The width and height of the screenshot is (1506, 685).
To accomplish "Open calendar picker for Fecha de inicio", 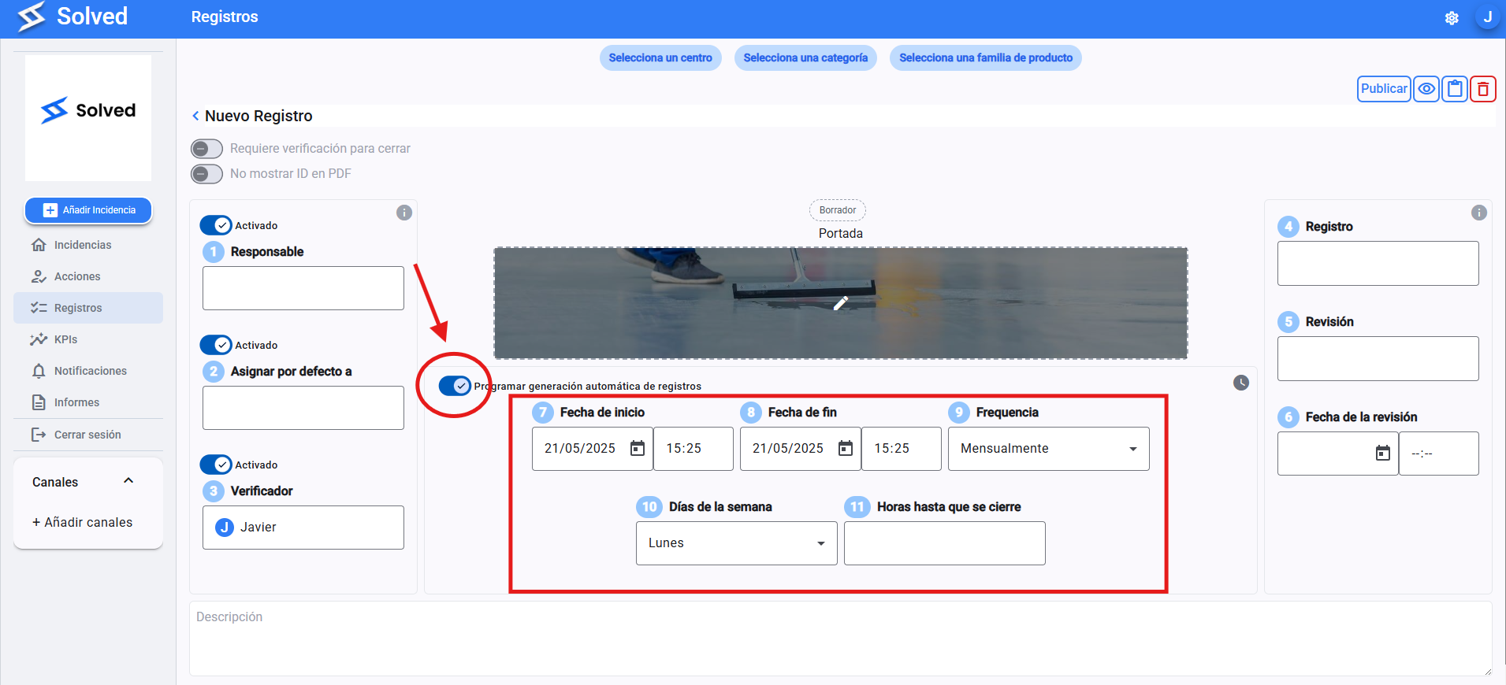I will [x=638, y=448].
